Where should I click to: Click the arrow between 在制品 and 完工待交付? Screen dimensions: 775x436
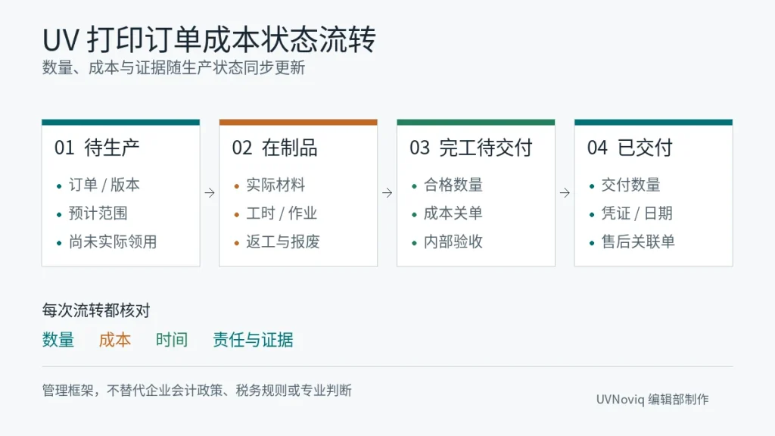[x=387, y=193]
